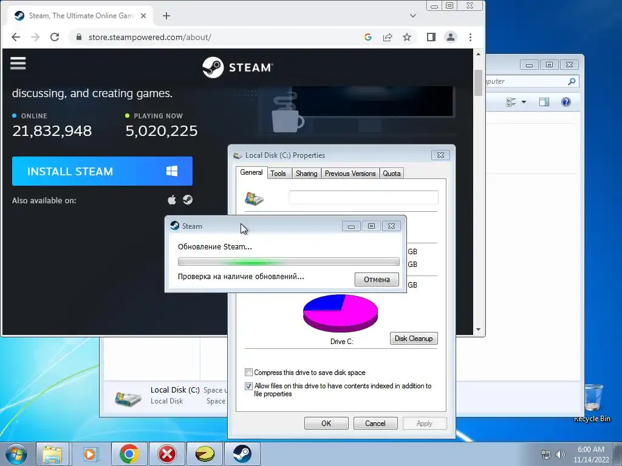Click the Steam update progress bar
Viewport: 622px width, 466px height.
pyautogui.click(x=289, y=262)
